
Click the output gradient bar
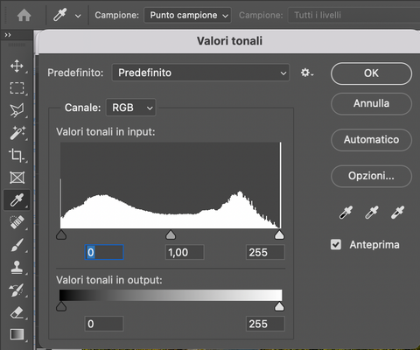[x=171, y=295]
